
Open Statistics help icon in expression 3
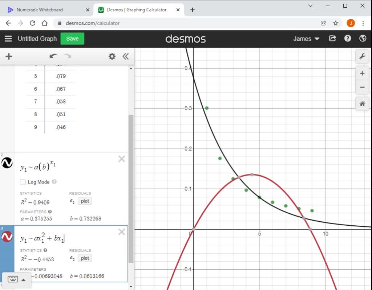tap(45, 250)
